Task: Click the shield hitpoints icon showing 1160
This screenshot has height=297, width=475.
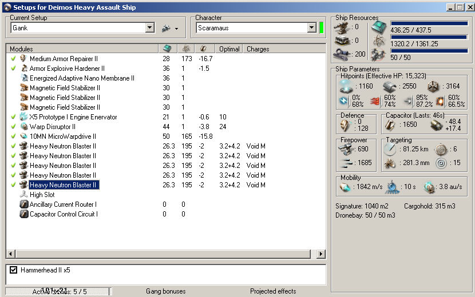Action: (346, 87)
